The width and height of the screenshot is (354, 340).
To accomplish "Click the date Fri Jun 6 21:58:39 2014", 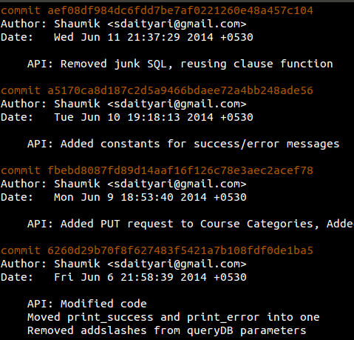I will 130,277.
